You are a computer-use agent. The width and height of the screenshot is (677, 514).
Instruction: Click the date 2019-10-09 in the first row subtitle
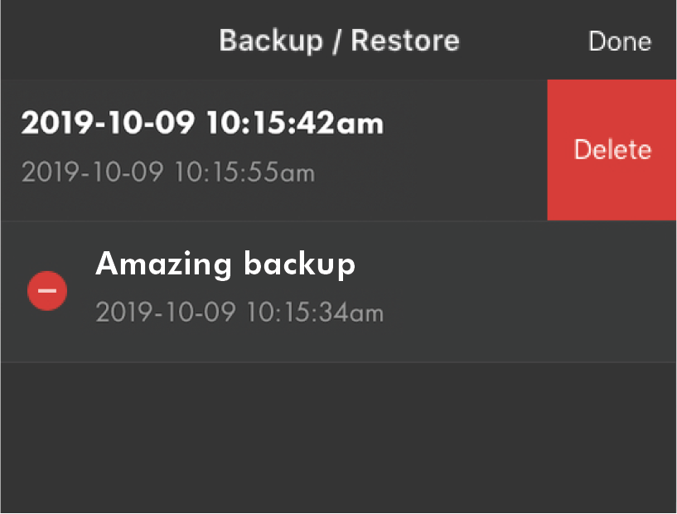pos(93,172)
